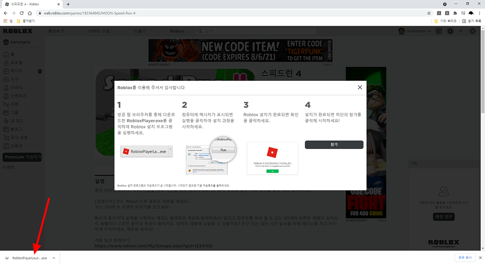485x265 pixels.
Task: Go to 홈 in the sidebar
Action: 9,54
